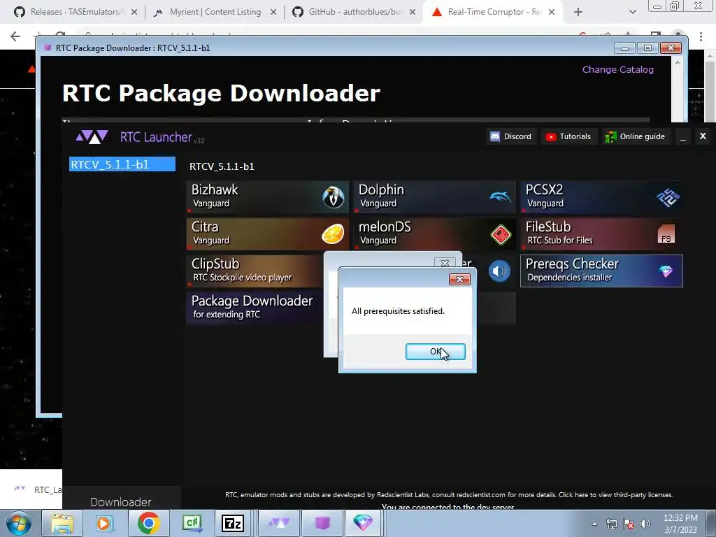This screenshot has height=537, width=716.
Task: Open the Windows Start menu
Action: (x=18, y=523)
